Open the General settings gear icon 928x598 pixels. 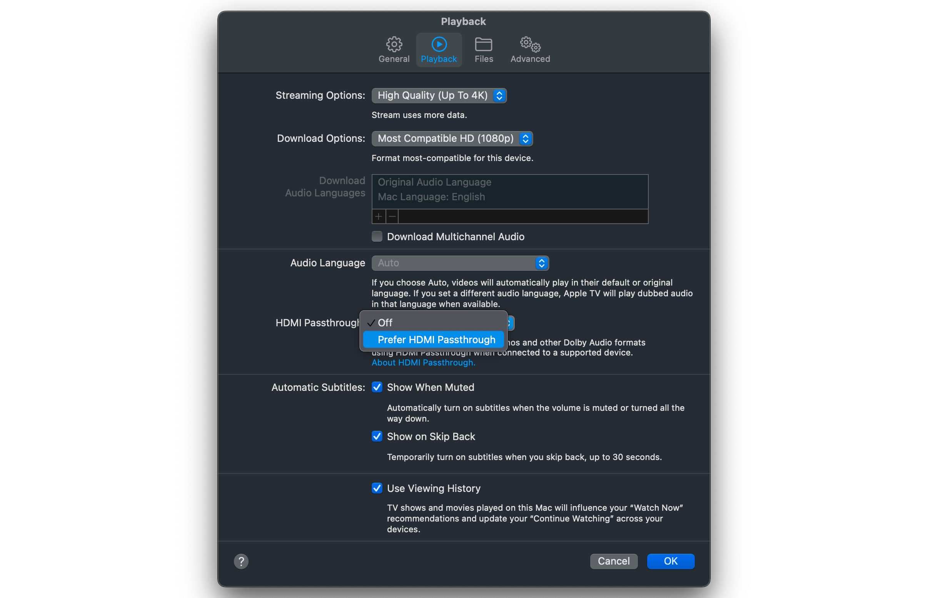(394, 45)
